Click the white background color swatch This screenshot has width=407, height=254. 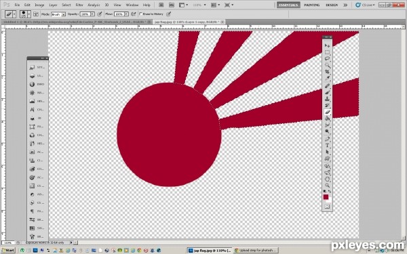click(330, 200)
